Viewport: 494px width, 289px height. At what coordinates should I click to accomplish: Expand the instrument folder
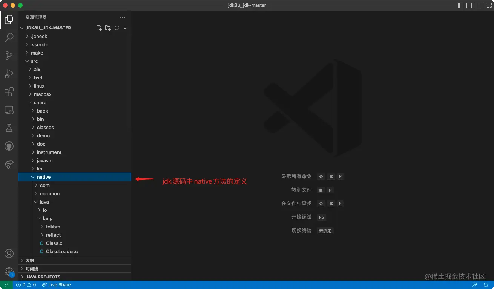tap(75, 152)
